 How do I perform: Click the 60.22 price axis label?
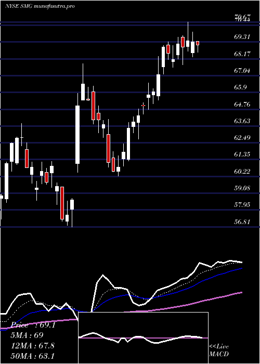[242, 171]
